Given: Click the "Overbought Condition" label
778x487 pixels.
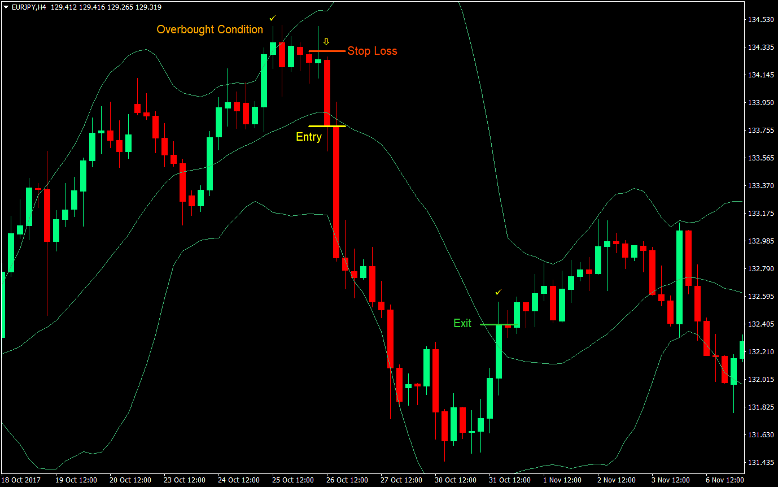Looking at the screenshot, I should click(x=210, y=29).
